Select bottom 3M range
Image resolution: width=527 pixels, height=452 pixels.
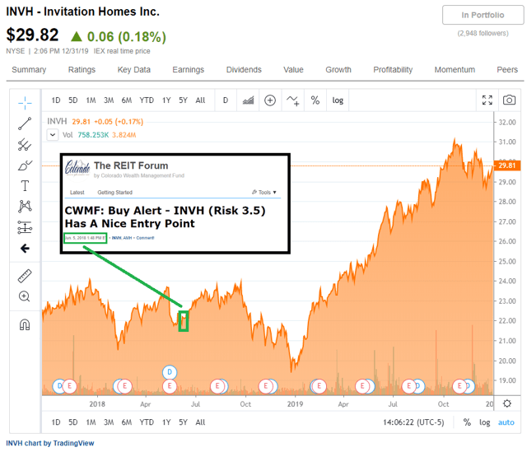tap(109, 422)
